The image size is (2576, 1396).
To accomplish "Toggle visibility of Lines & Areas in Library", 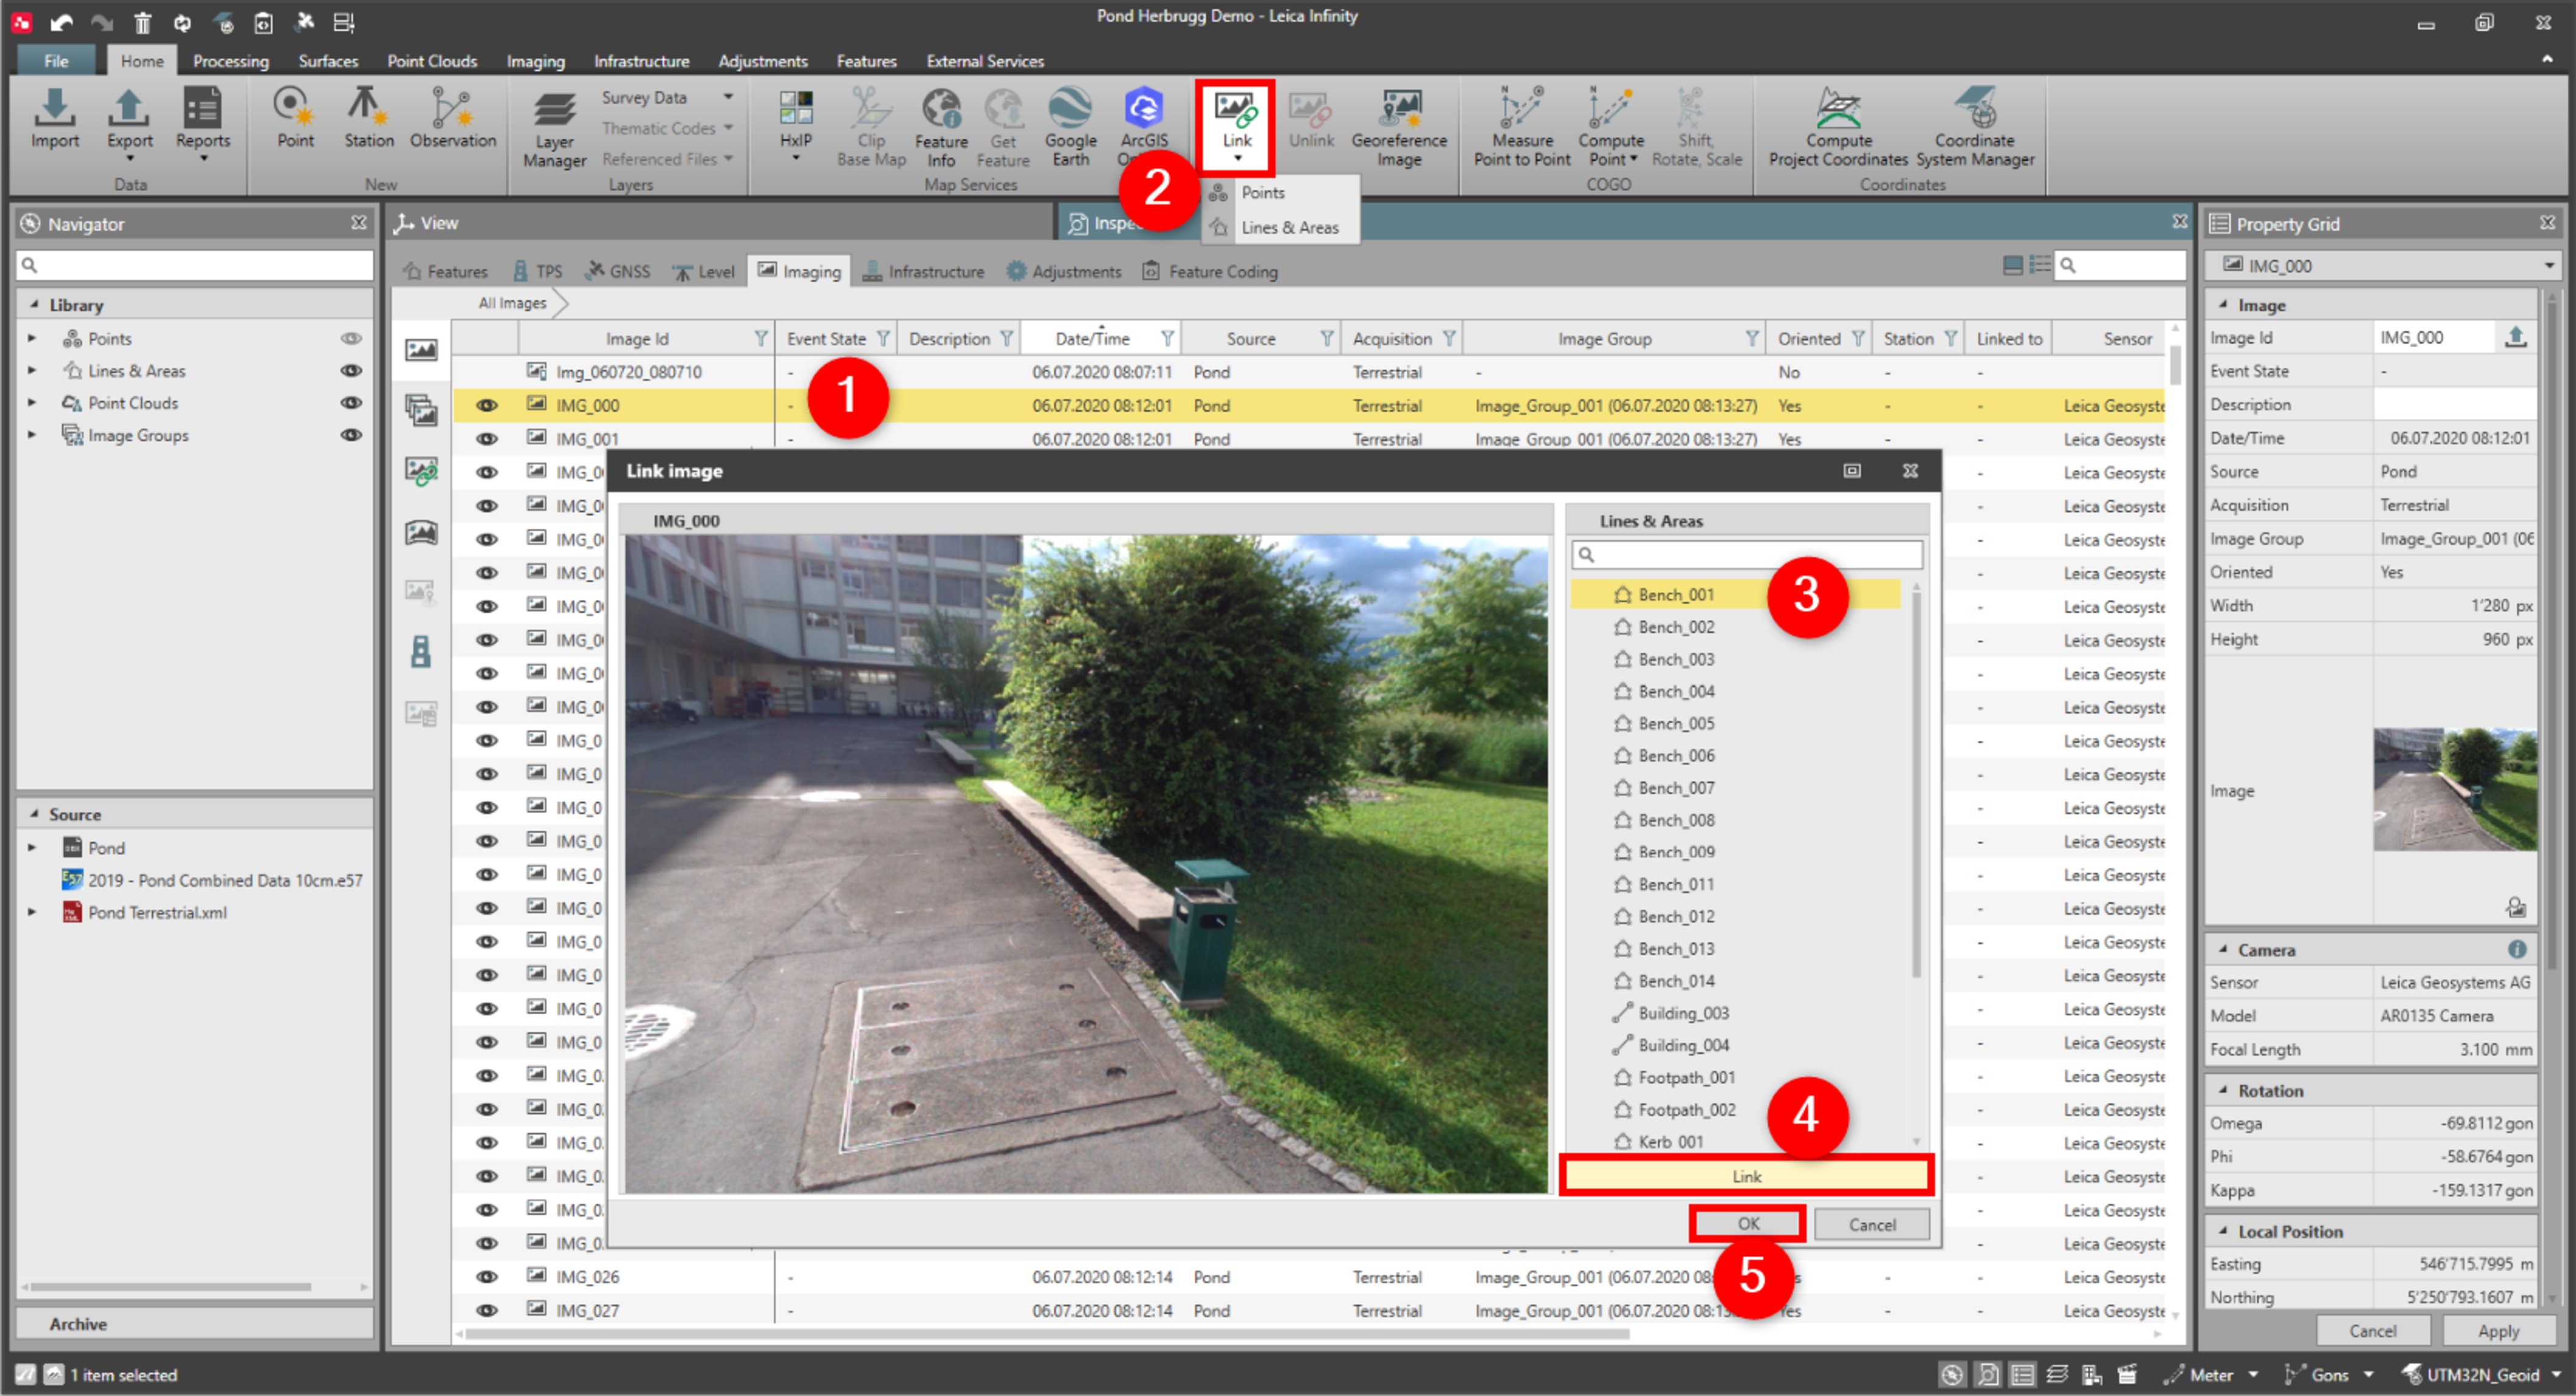I will coord(351,370).
